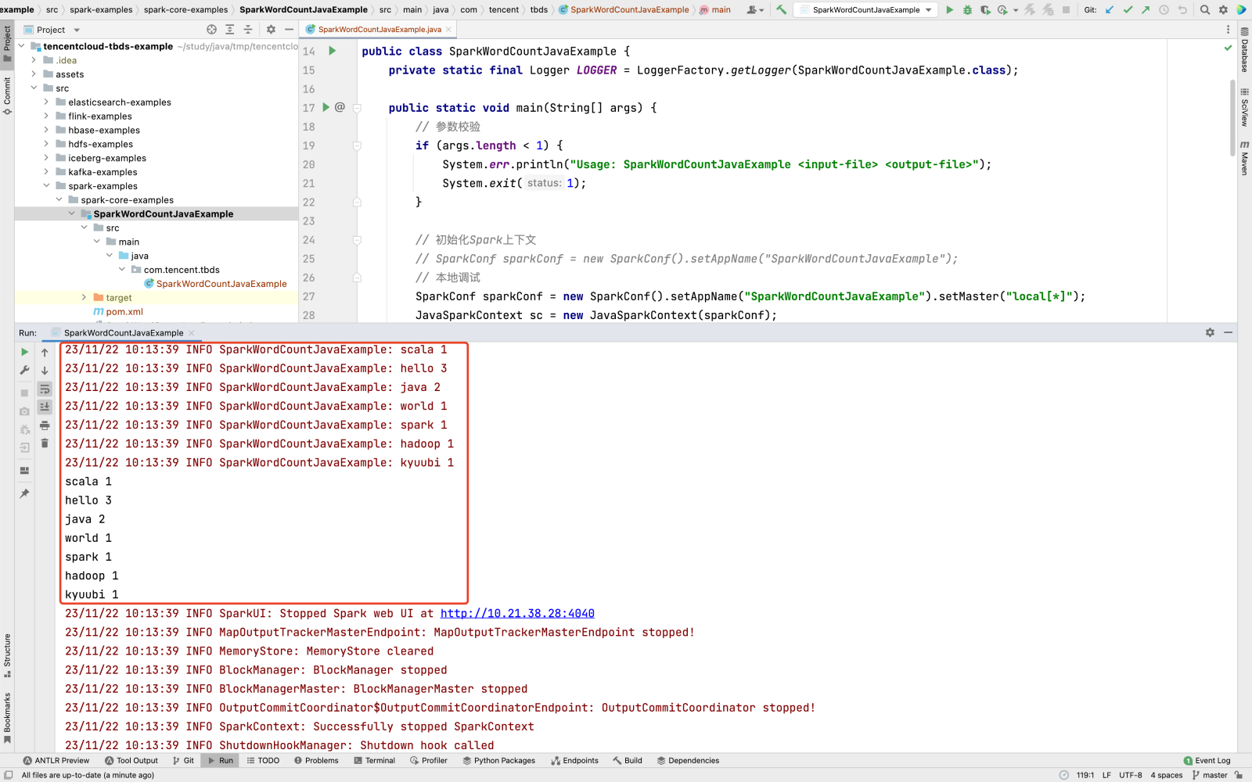Click the green Run button in top toolbar
This screenshot has height=782, width=1252.
pos(949,10)
